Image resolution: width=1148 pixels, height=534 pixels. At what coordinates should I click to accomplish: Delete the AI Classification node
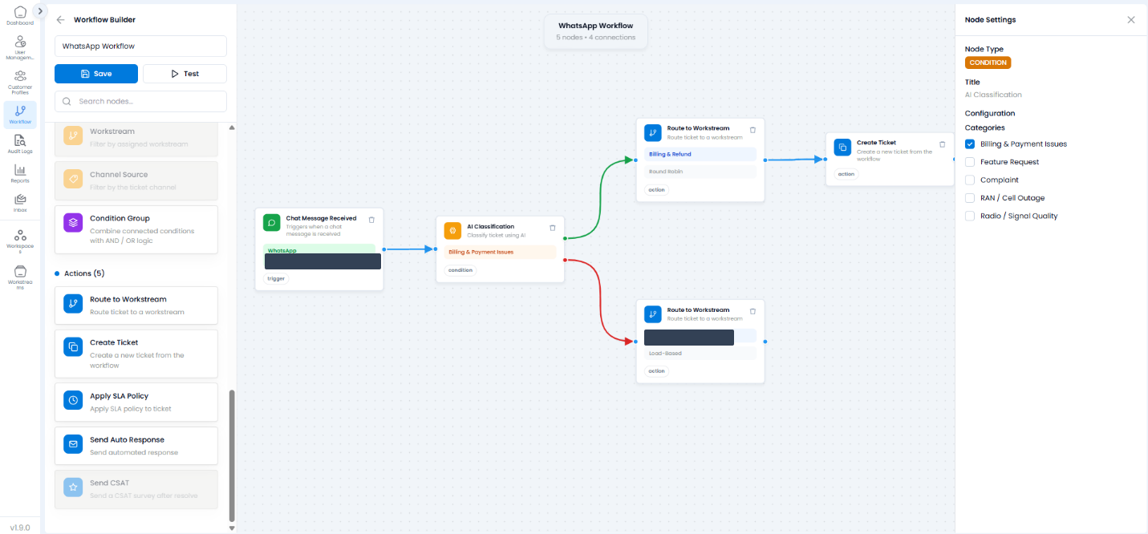point(553,228)
